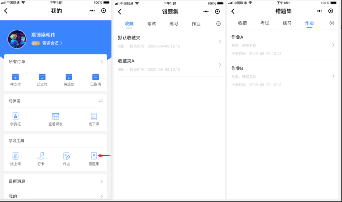
Task: Select the 收藏 tab in the right 错题集 screen
Action: tap(242, 23)
